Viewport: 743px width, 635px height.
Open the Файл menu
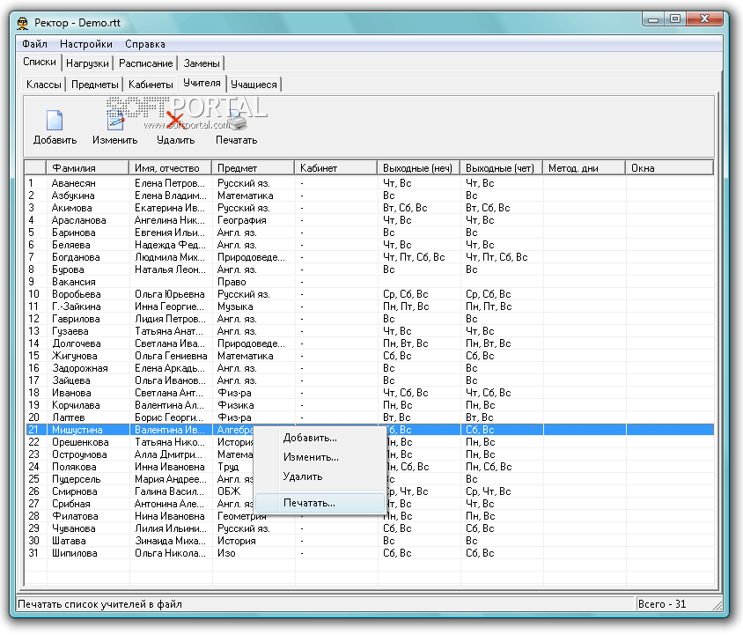click(x=35, y=44)
